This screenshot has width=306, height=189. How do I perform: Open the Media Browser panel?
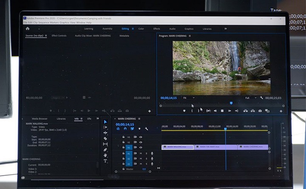click(x=40, y=118)
